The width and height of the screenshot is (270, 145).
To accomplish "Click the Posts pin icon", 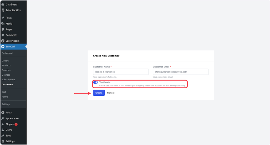I will pyautogui.click(x=3, y=18).
